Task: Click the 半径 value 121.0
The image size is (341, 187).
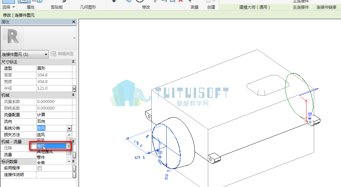Action: [54, 88]
